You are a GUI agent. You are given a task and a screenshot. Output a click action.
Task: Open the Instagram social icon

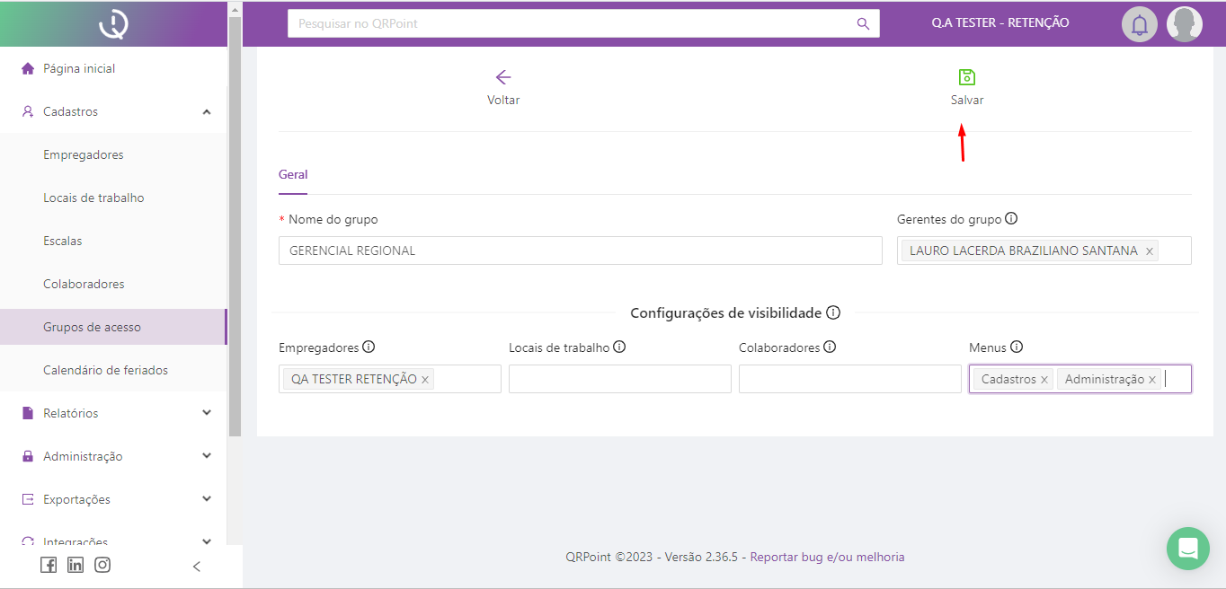coord(102,565)
